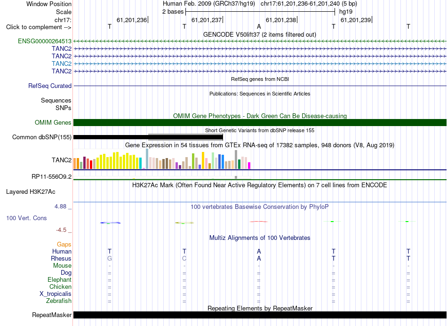Image resolution: width=447 pixels, height=326 pixels.
Task: Click the ENSG00000264513 gene label
Action: (x=45, y=41)
